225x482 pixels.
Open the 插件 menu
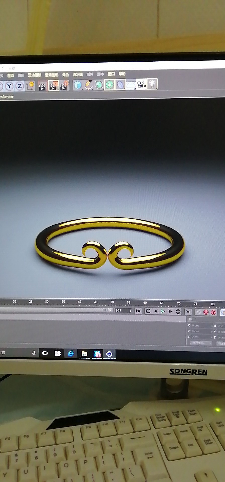pos(90,74)
